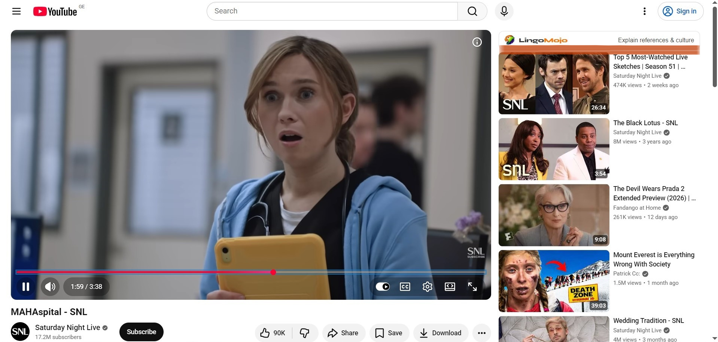718x342 pixels.
Task: Open The Black Lotus - SNL thumbnail
Action: [554, 149]
